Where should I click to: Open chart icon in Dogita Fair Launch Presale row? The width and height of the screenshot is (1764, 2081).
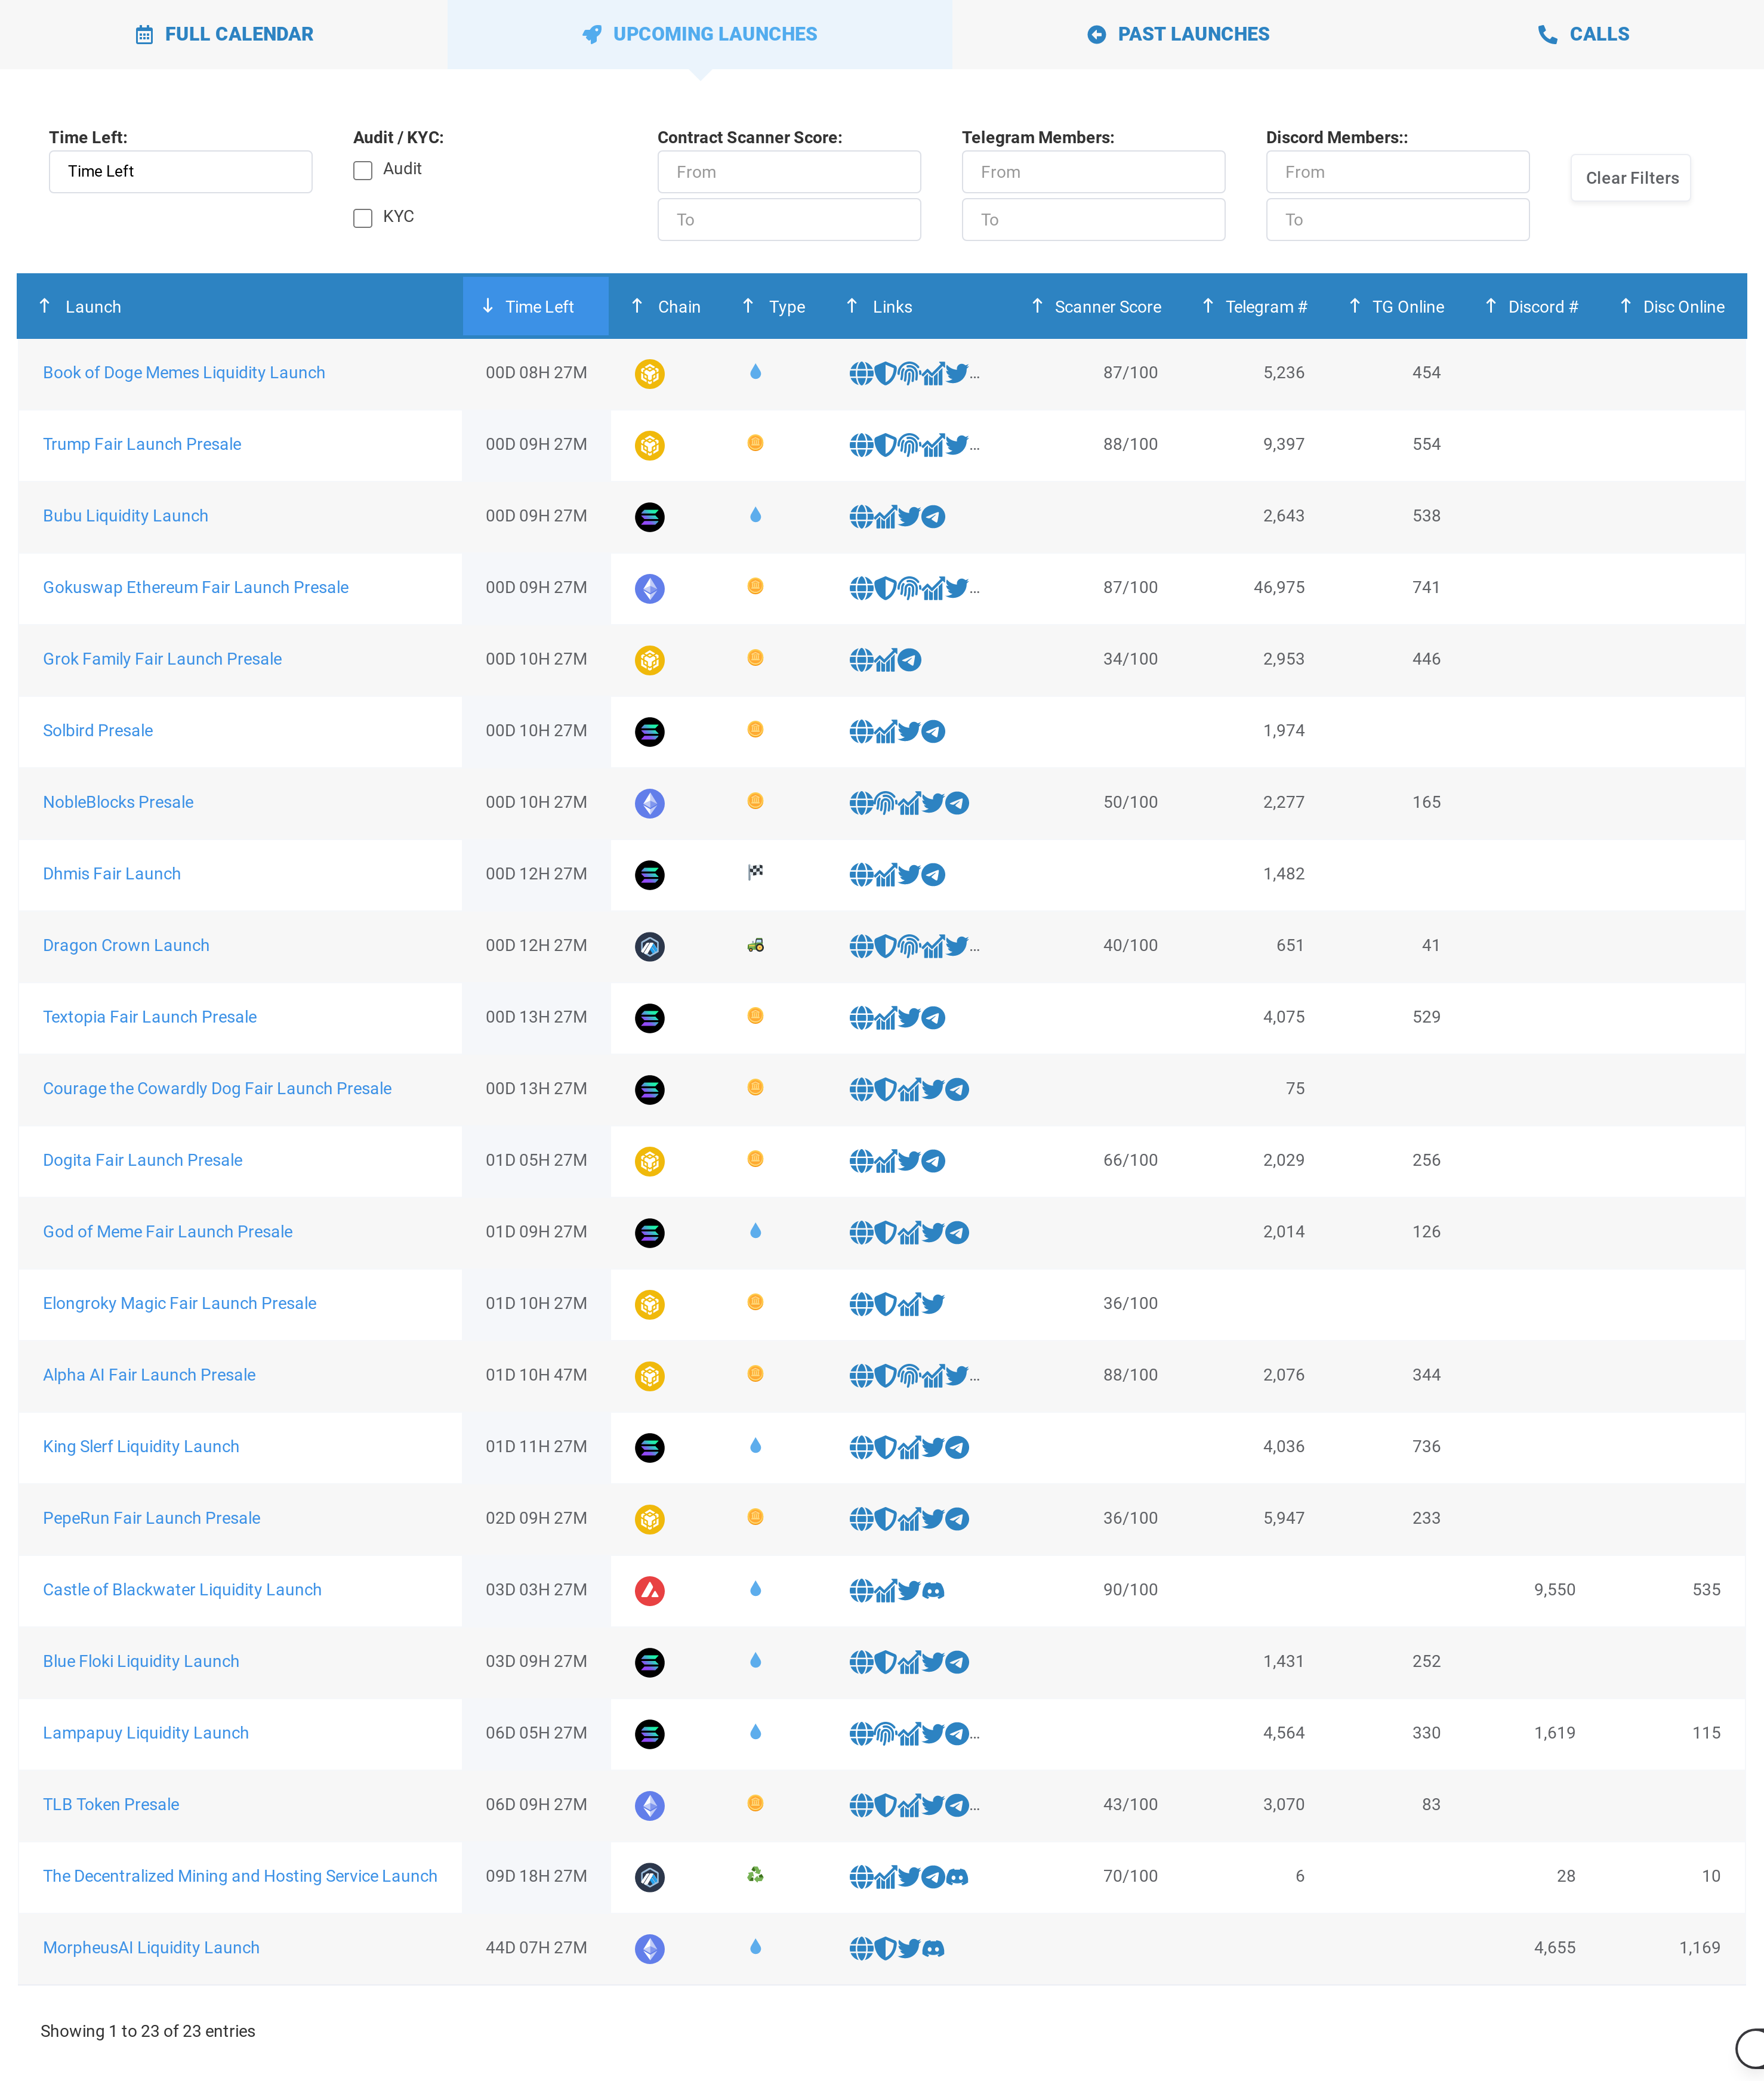tap(885, 1160)
